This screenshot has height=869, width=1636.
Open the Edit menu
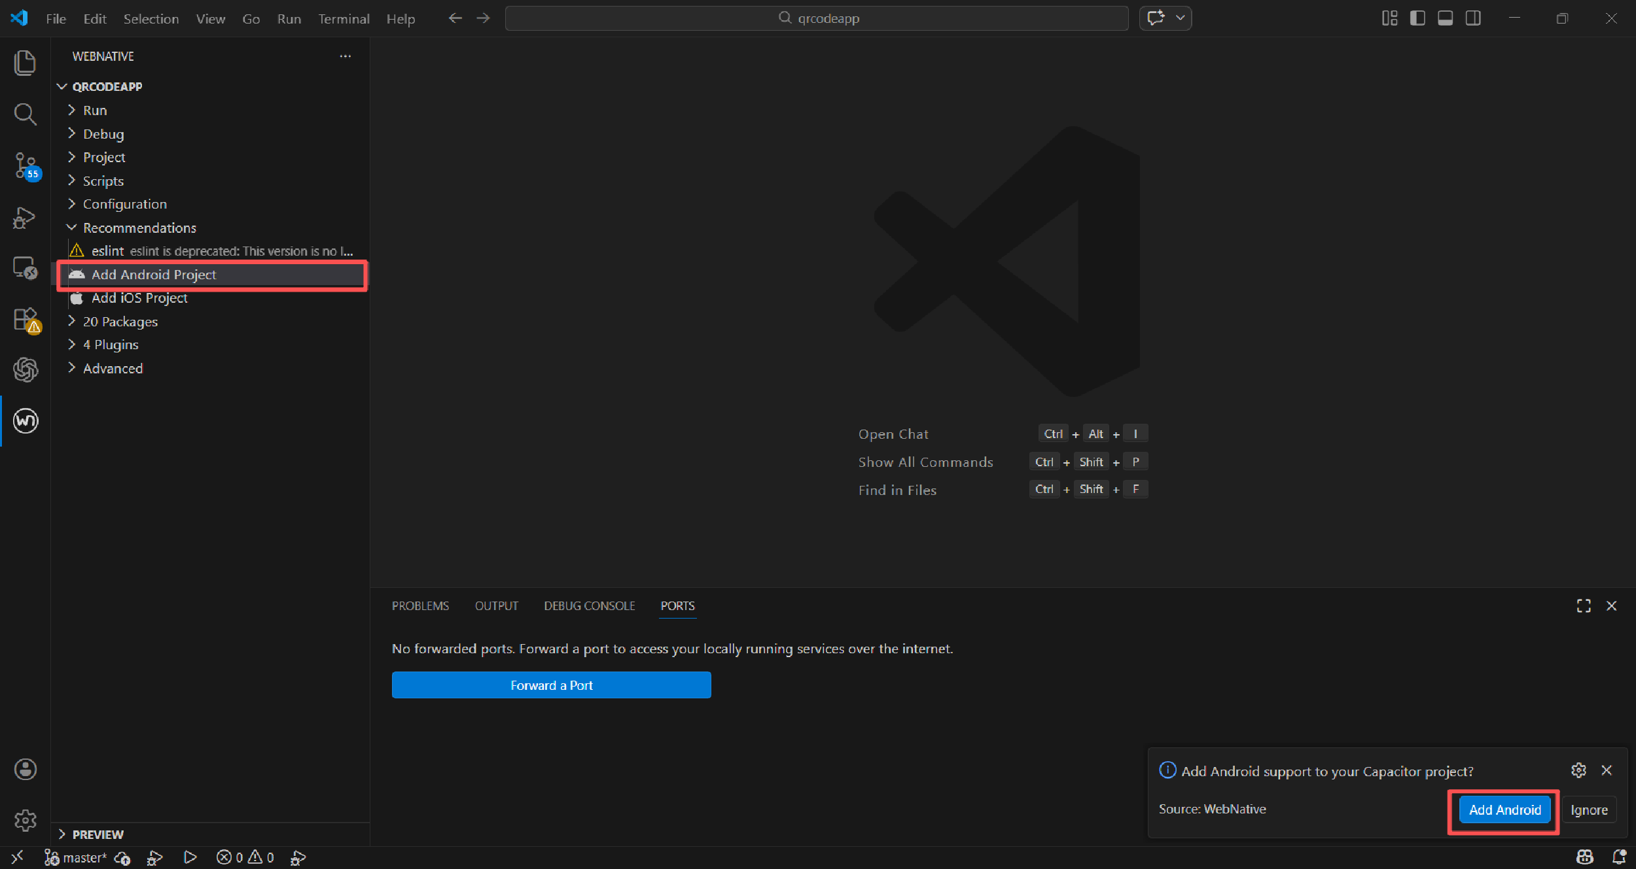tap(95, 19)
